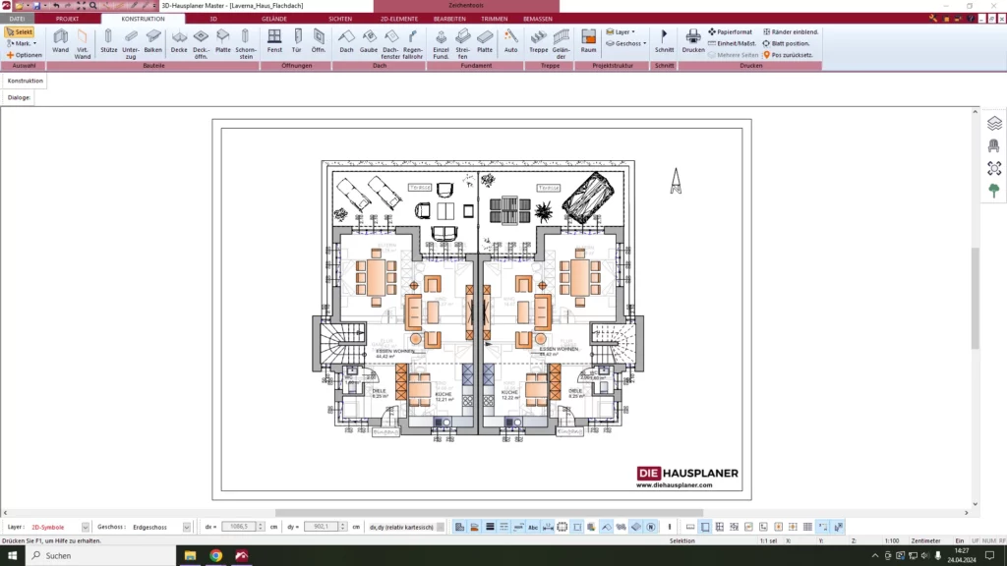Click the dy input field
This screenshot has width=1007, height=566.
tap(321, 527)
